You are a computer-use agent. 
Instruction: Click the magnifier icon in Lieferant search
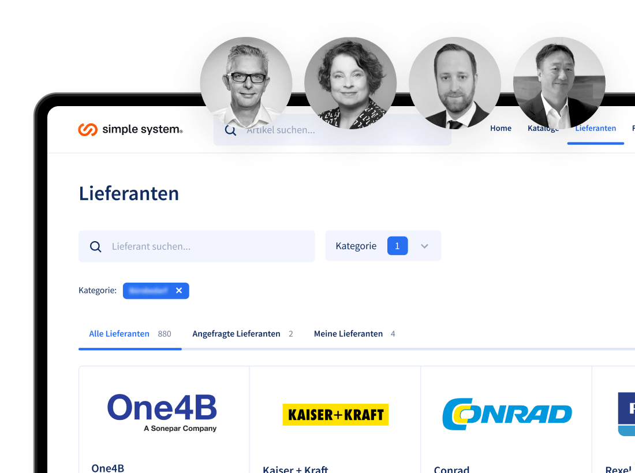coord(96,246)
